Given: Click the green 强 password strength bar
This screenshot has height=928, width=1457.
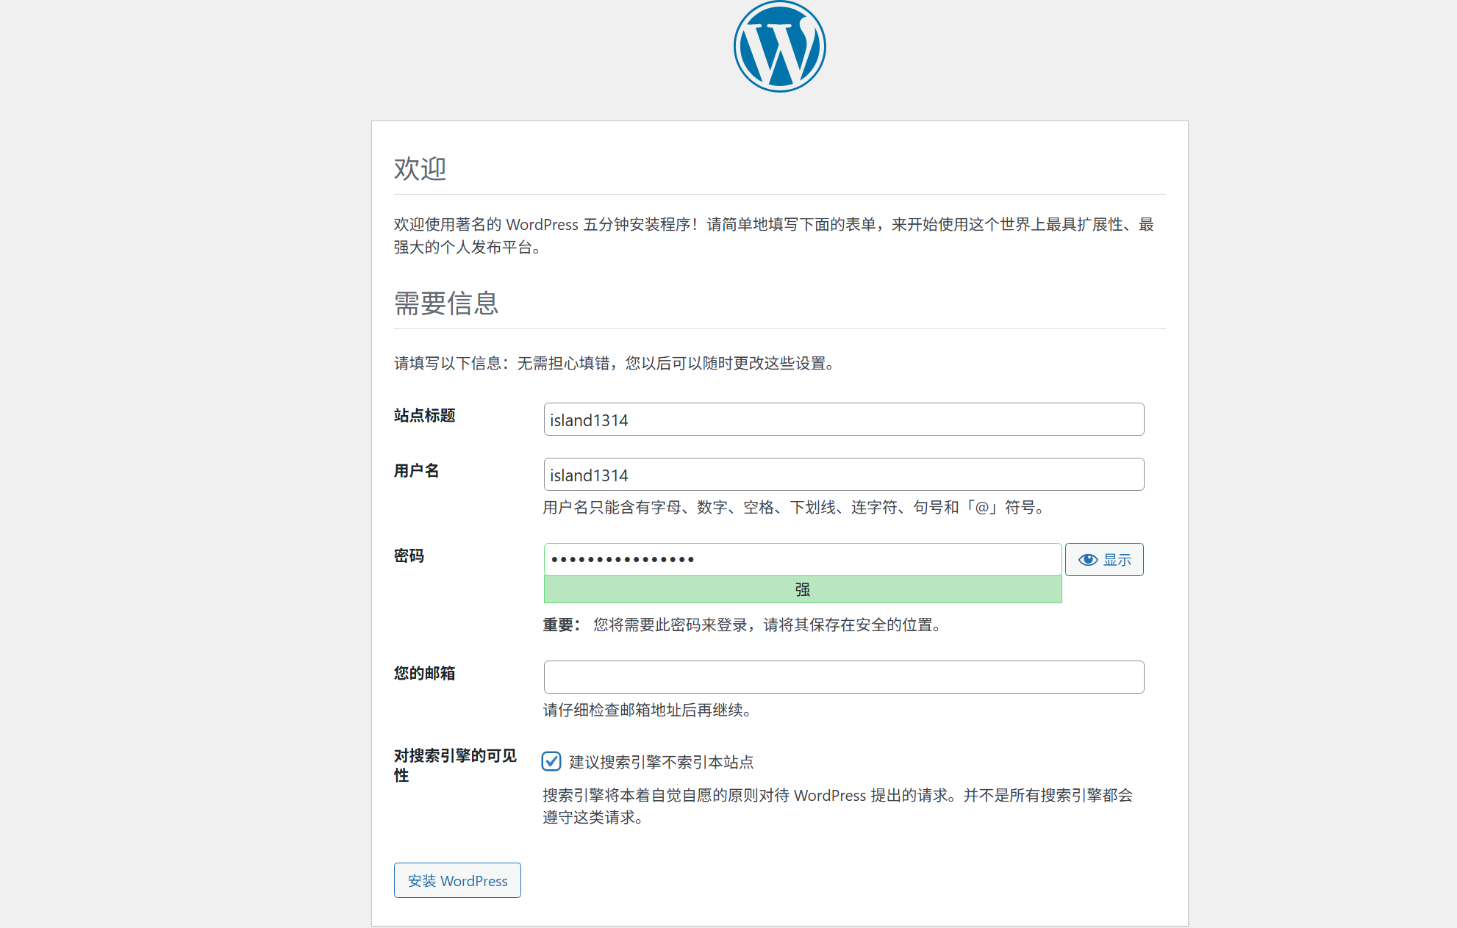Looking at the screenshot, I should coord(802,589).
